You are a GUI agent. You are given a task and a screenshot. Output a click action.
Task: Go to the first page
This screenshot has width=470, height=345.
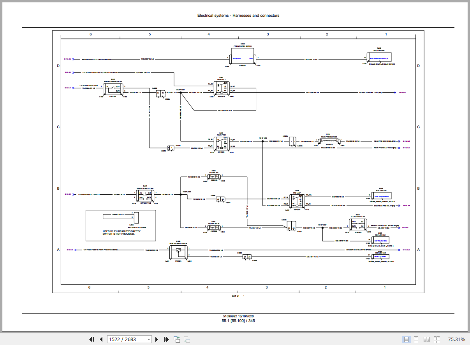pos(92,339)
